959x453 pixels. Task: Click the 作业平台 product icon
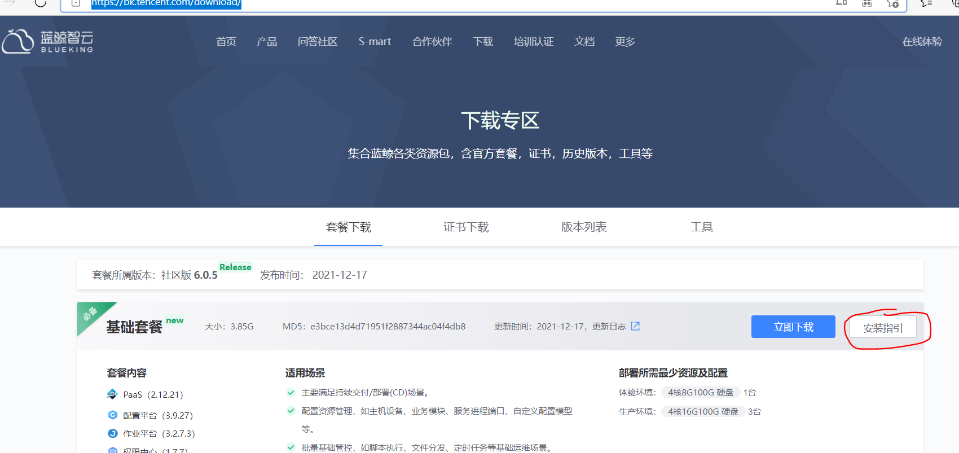click(x=112, y=433)
